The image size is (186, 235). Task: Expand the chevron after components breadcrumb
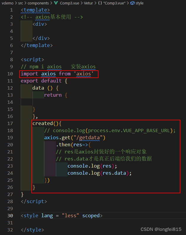click(51, 3)
